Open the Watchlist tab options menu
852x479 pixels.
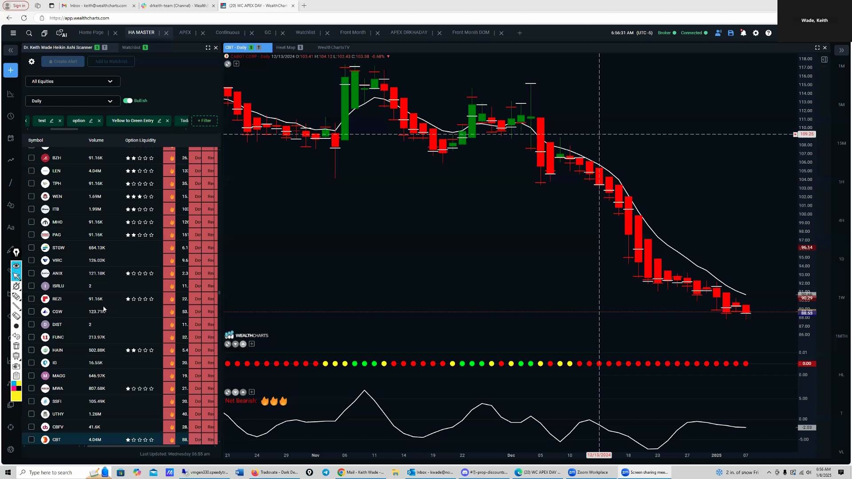click(x=320, y=33)
